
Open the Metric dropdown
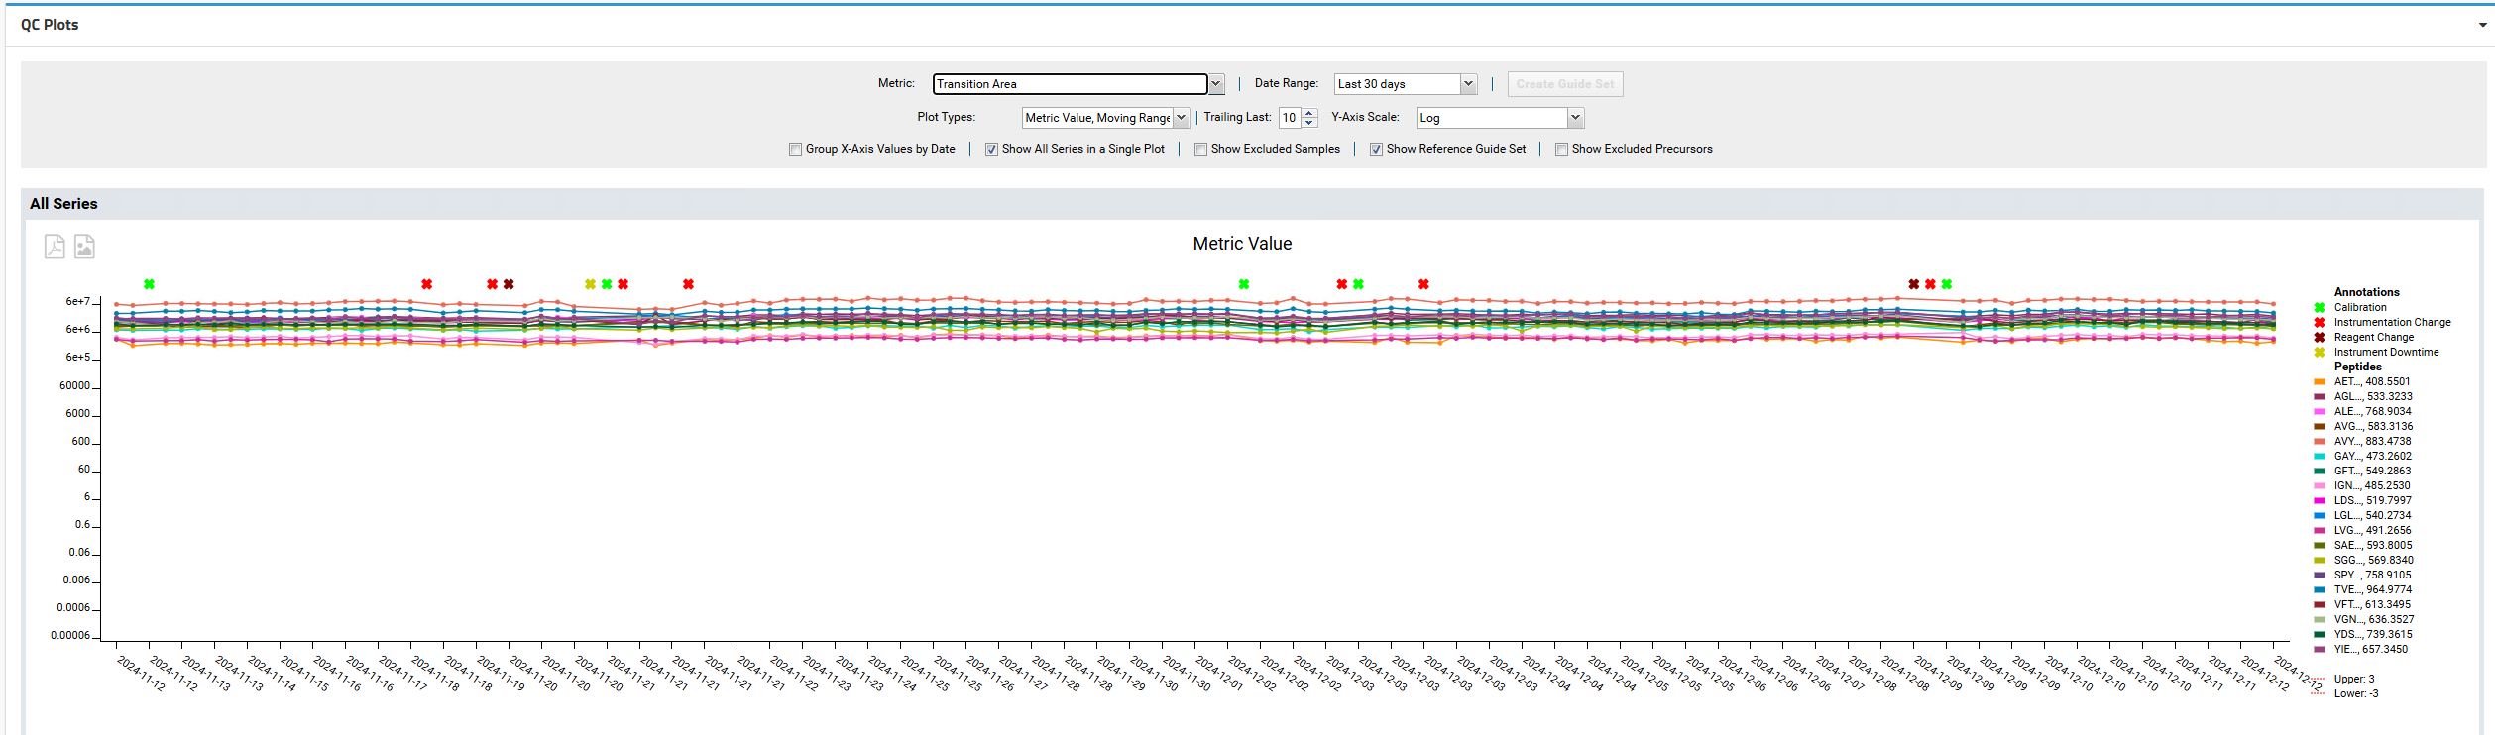1216,84
